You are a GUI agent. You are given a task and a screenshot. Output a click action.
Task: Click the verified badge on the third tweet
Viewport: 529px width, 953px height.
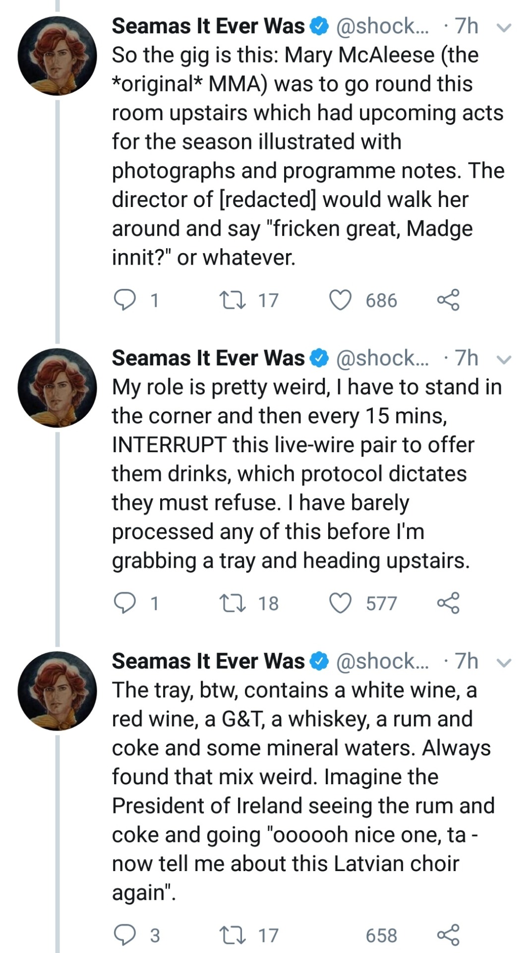(319, 662)
